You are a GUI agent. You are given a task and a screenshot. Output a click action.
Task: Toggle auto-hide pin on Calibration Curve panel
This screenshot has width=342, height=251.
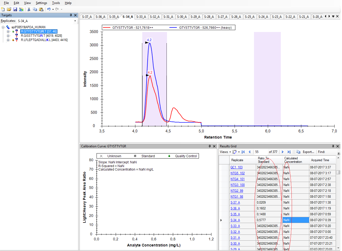click(210, 146)
